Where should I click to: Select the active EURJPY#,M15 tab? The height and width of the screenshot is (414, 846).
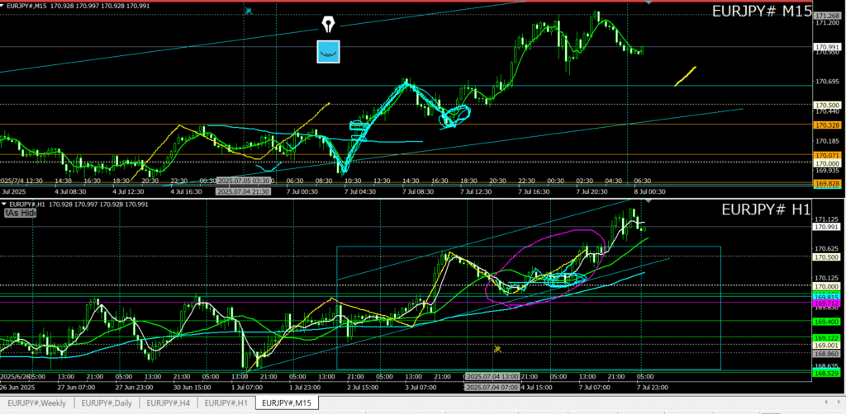287,403
